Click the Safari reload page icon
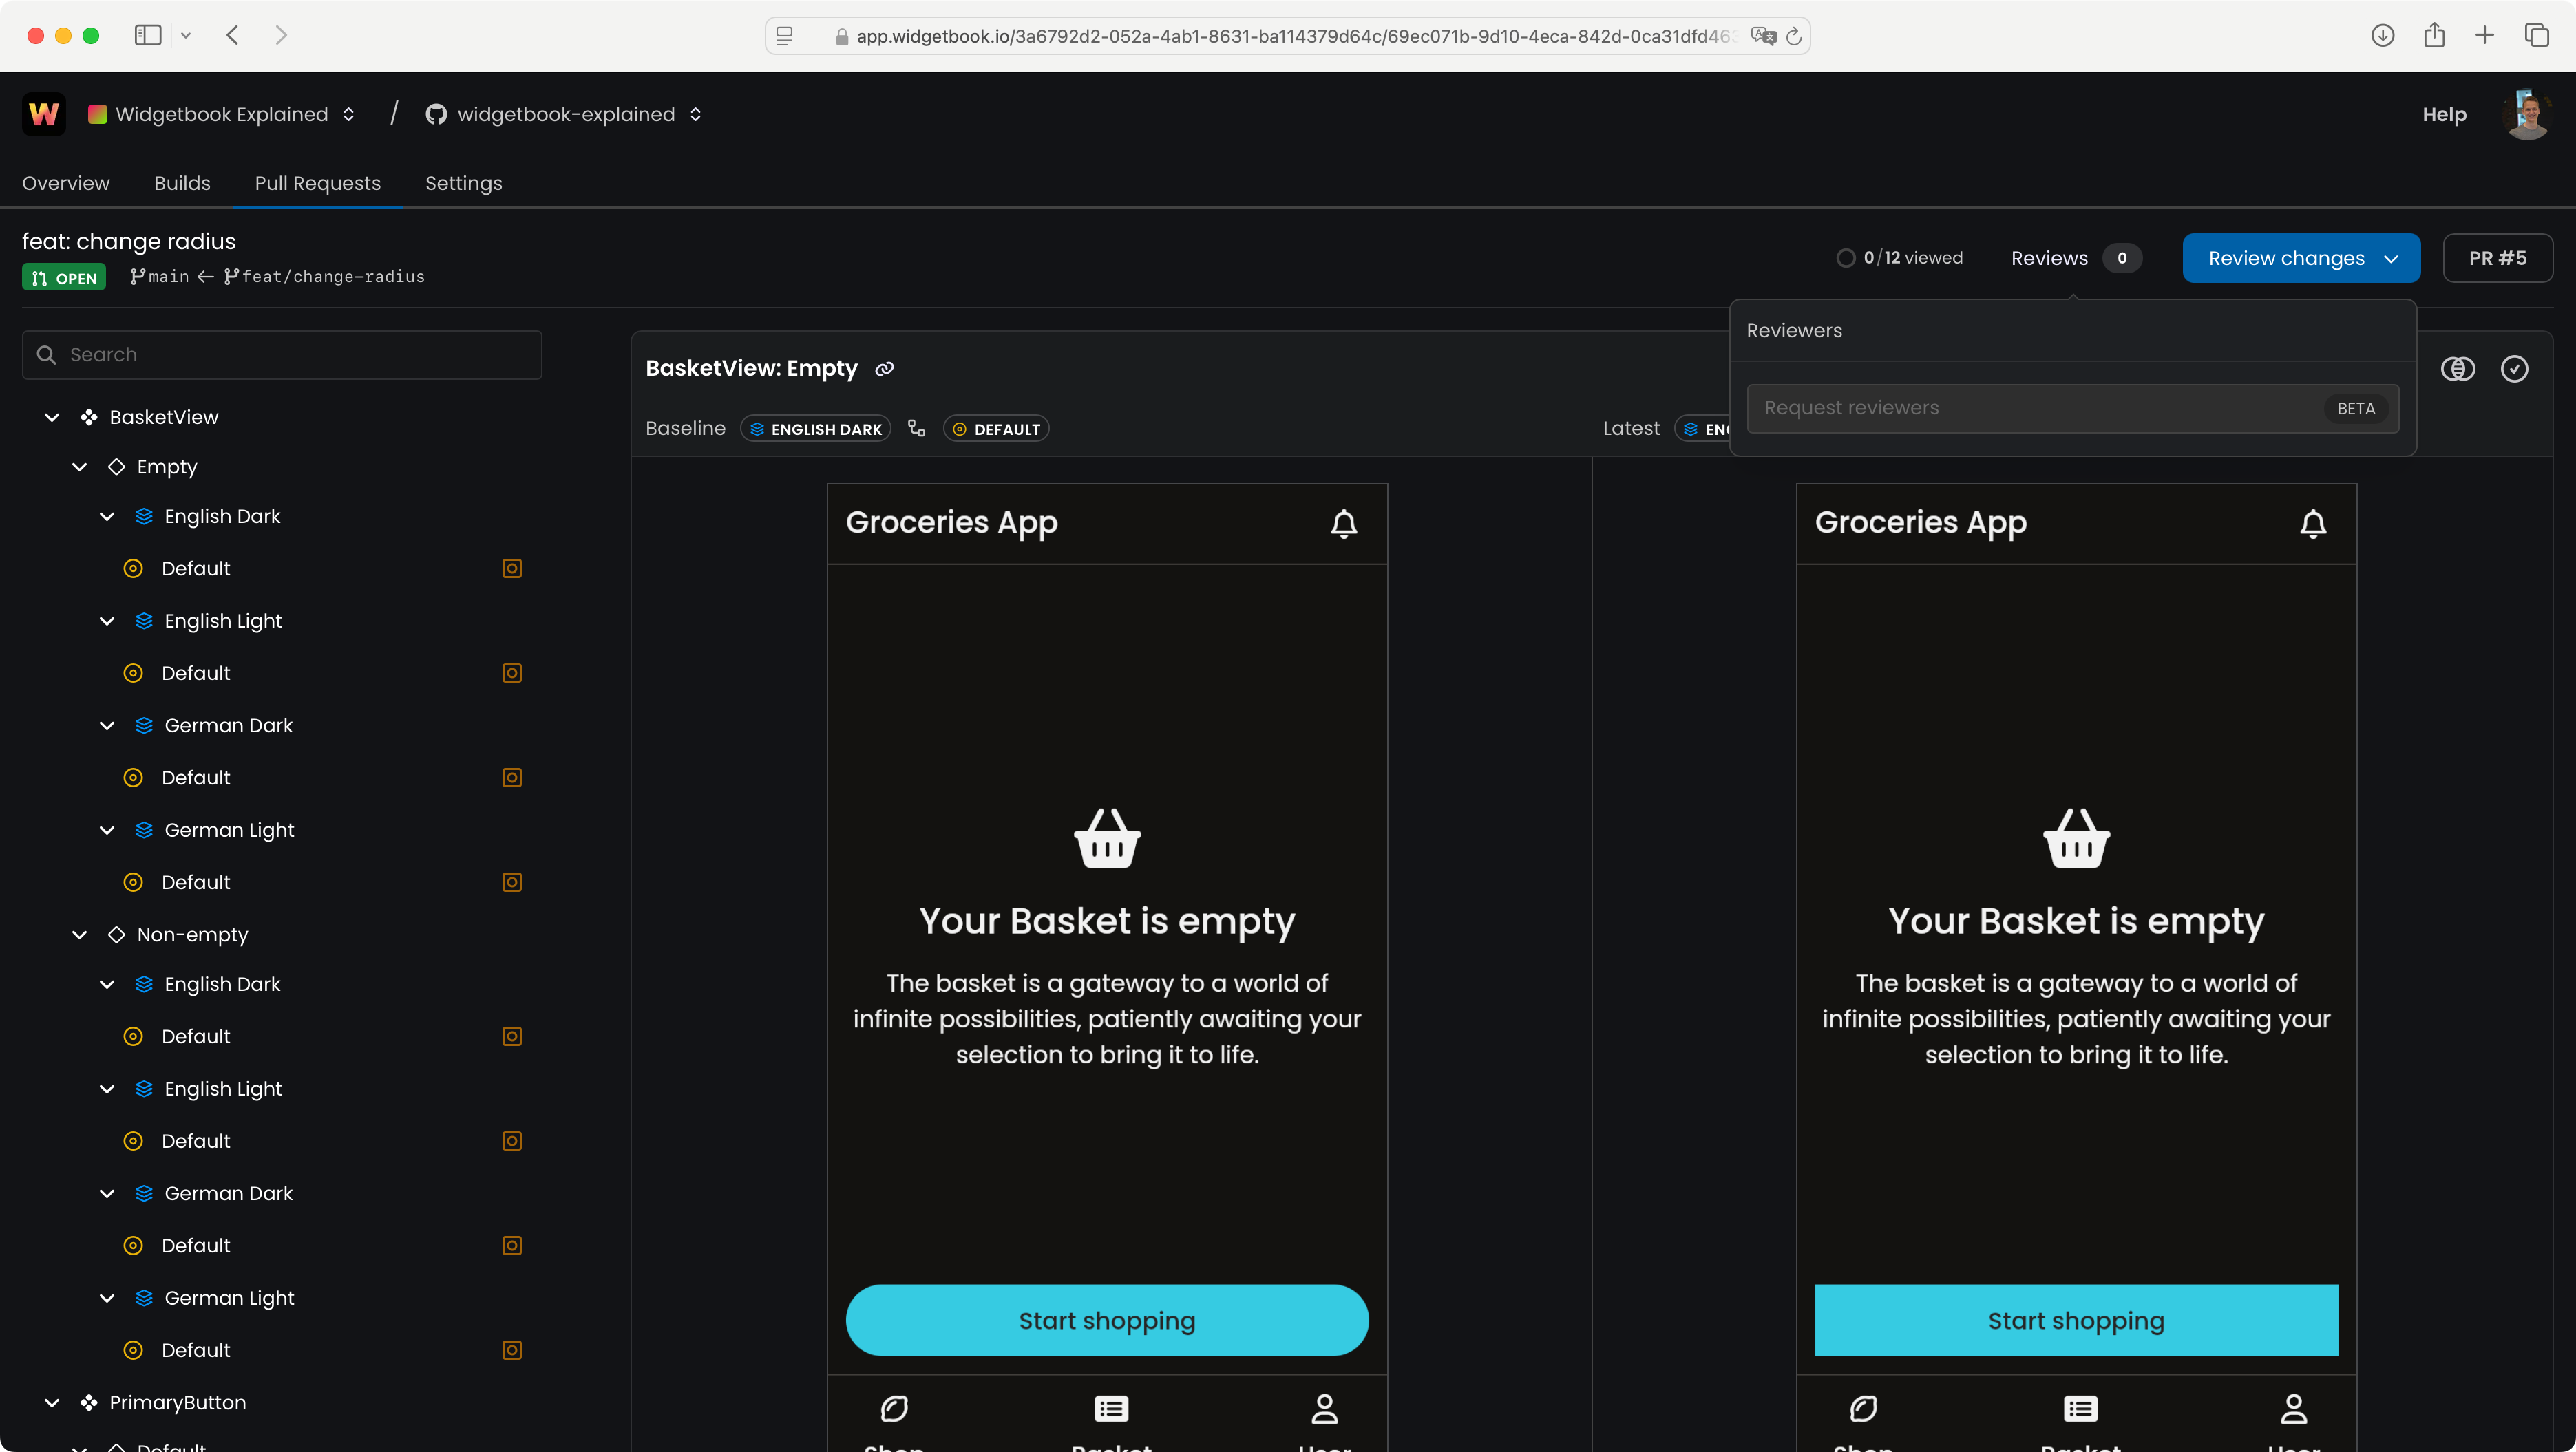The height and width of the screenshot is (1452, 2576). tap(1794, 37)
